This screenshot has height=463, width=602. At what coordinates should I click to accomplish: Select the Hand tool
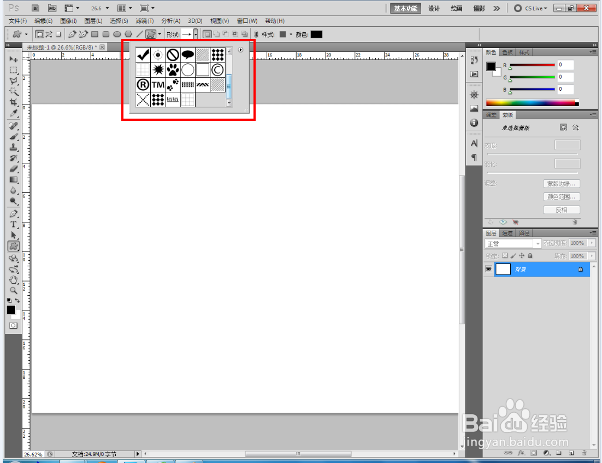[x=14, y=280]
